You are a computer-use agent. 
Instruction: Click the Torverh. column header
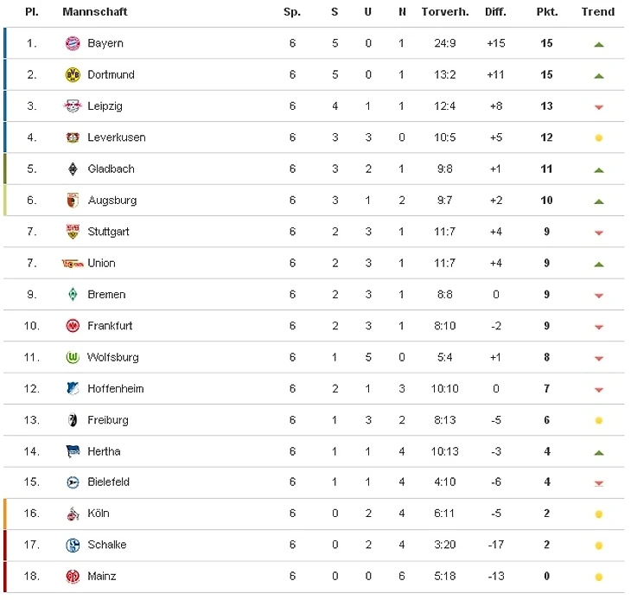coord(445,12)
